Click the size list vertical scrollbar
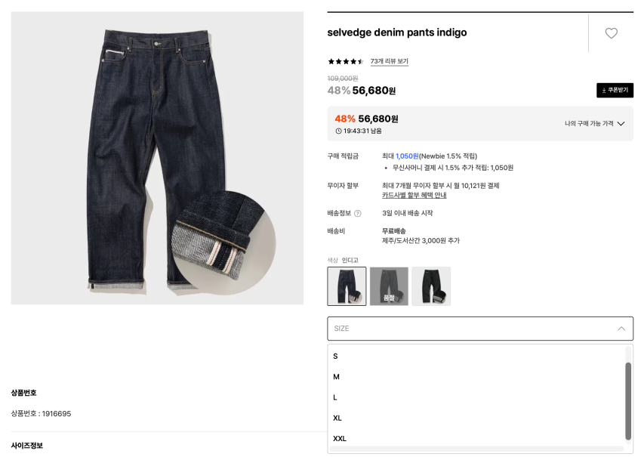 628,401
